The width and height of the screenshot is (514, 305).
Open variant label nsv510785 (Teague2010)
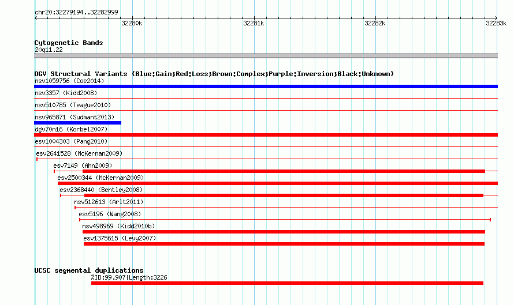pos(73,105)
